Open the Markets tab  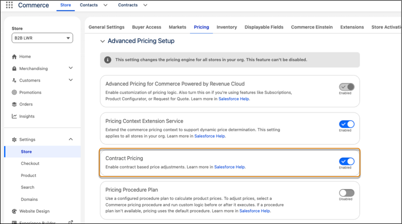[177, 27]
